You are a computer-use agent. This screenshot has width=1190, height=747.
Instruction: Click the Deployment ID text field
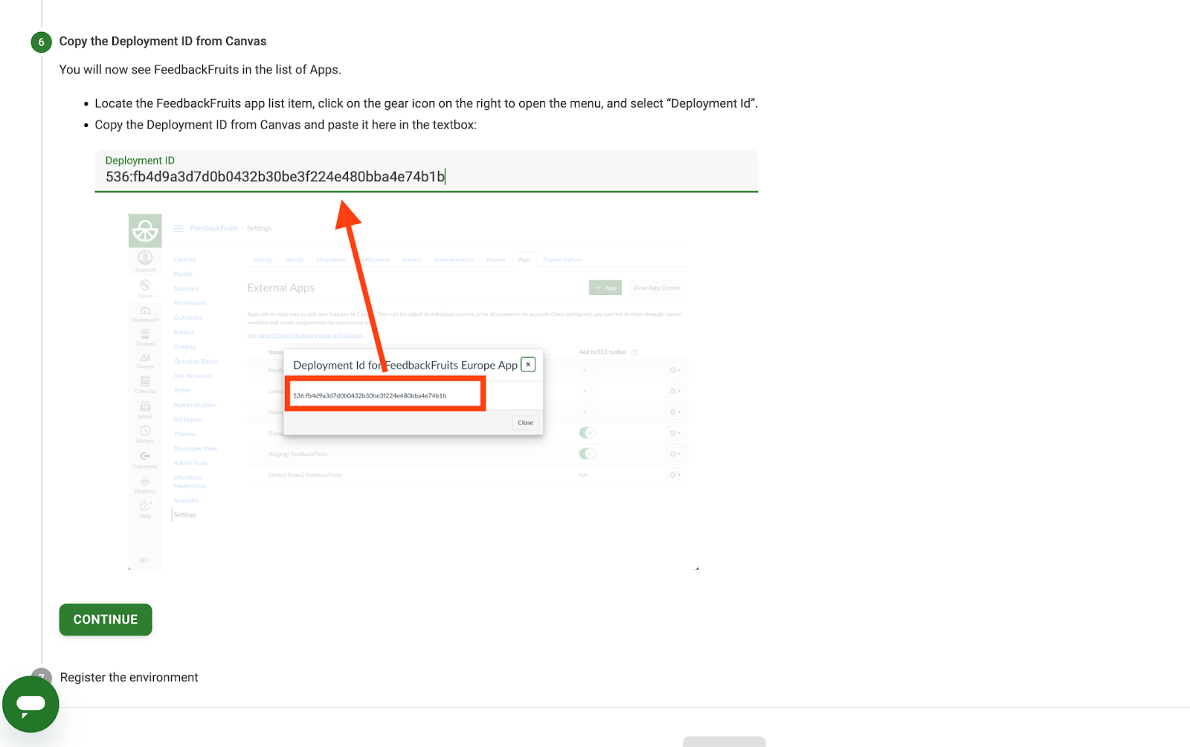[x=426, y=172]
